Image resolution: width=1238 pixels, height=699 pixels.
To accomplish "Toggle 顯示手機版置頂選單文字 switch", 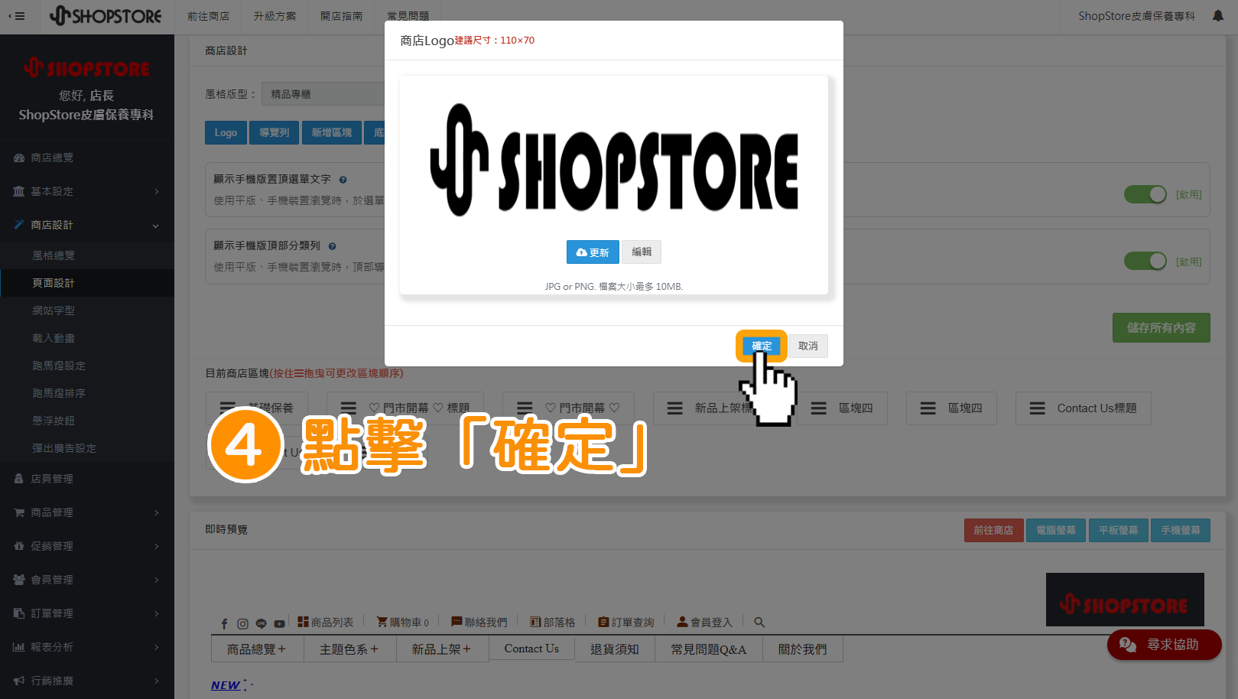I will [1144, 195].
